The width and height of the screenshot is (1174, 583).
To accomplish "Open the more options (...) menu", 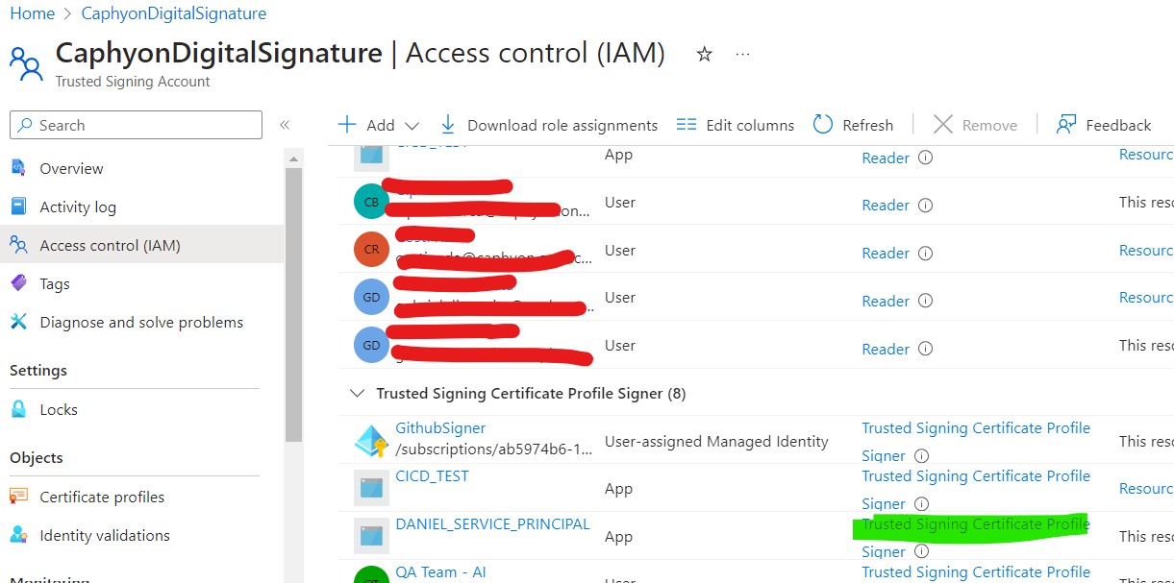I will [741, 55].
